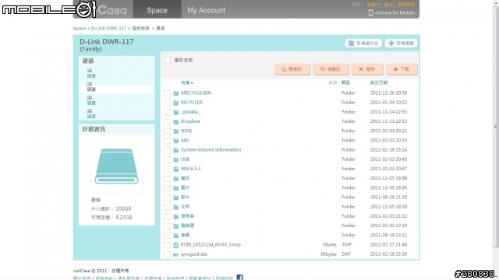This screenshot has height=280, width=499.
Task: Sort by the 大小 size column header
Action: [332, 82]
